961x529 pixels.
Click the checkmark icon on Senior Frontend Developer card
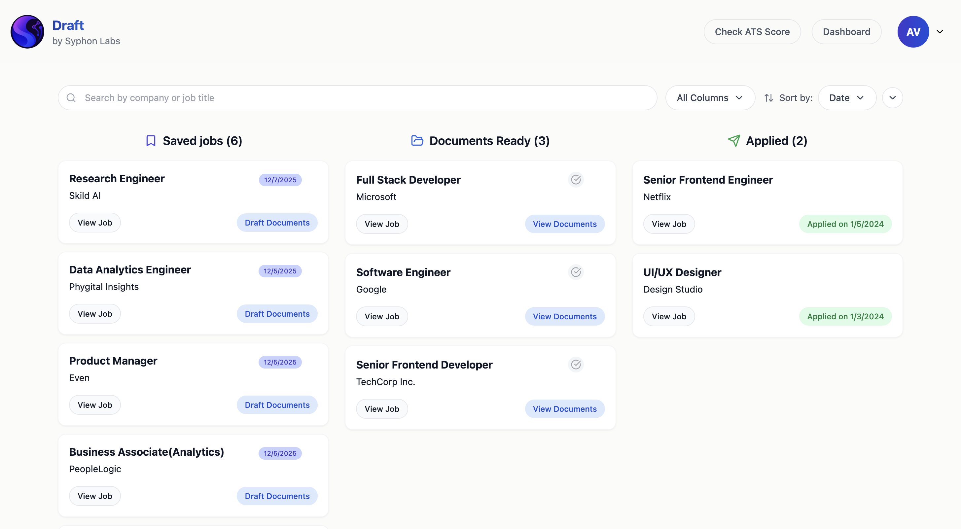576,365
